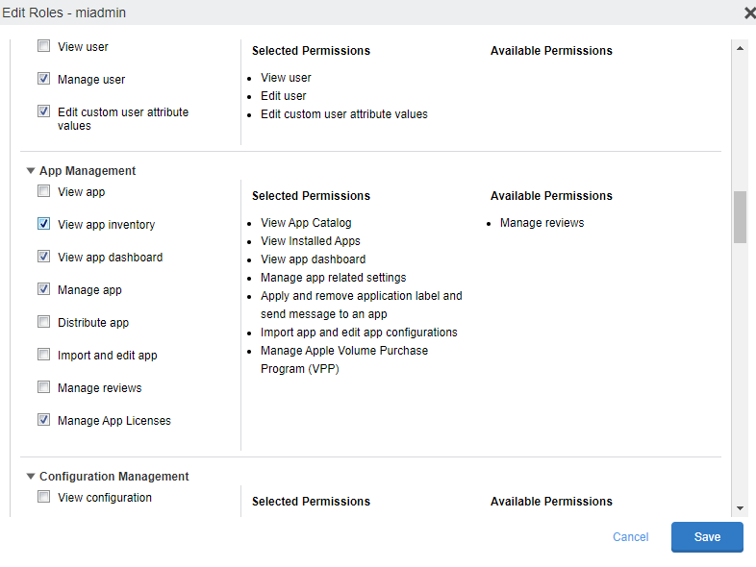Uncheck View app dashboard permission
The height and width of the screenshot is (567, 756).
(x=43, y=257)
